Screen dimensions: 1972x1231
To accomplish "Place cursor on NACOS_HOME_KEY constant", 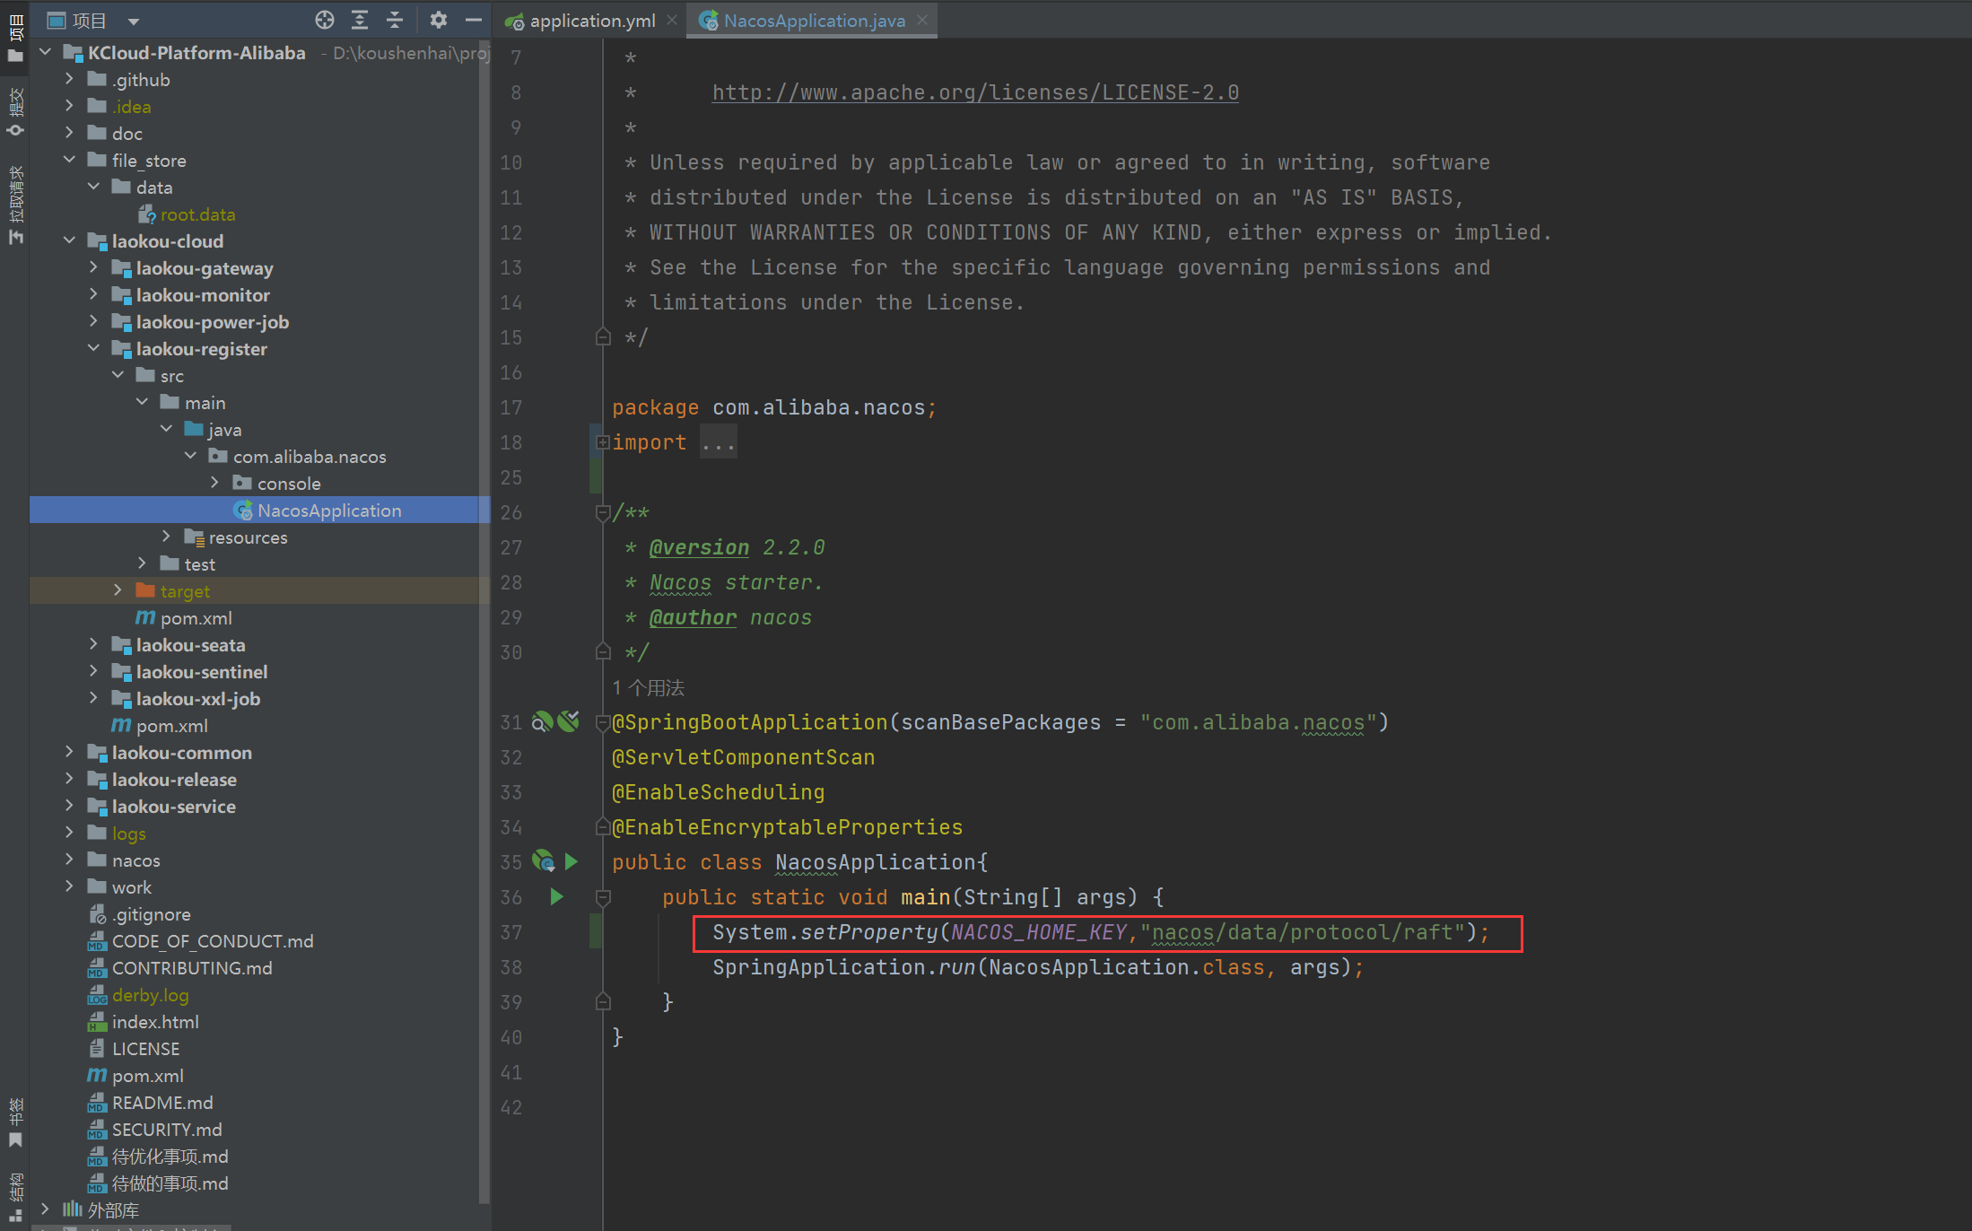I will click(1038, 932).
